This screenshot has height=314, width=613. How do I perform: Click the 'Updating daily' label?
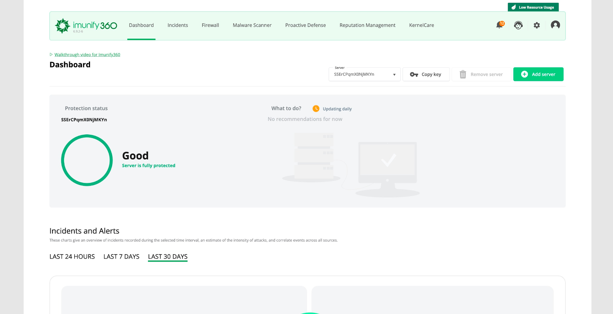point(337,109)
